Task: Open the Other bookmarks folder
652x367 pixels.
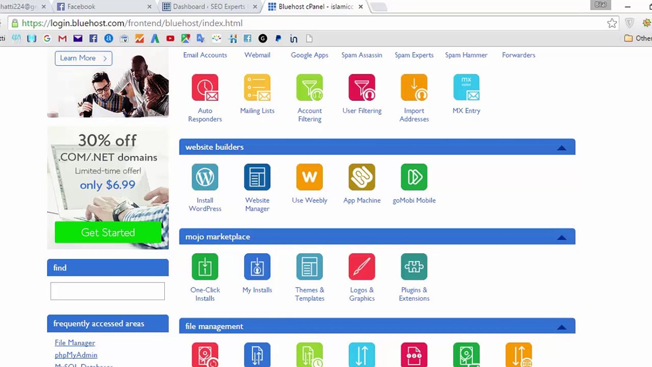Action: click(638, 38)
